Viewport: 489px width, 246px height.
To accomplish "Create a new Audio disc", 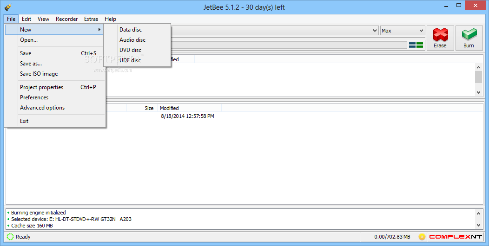I will pos(137,40).
